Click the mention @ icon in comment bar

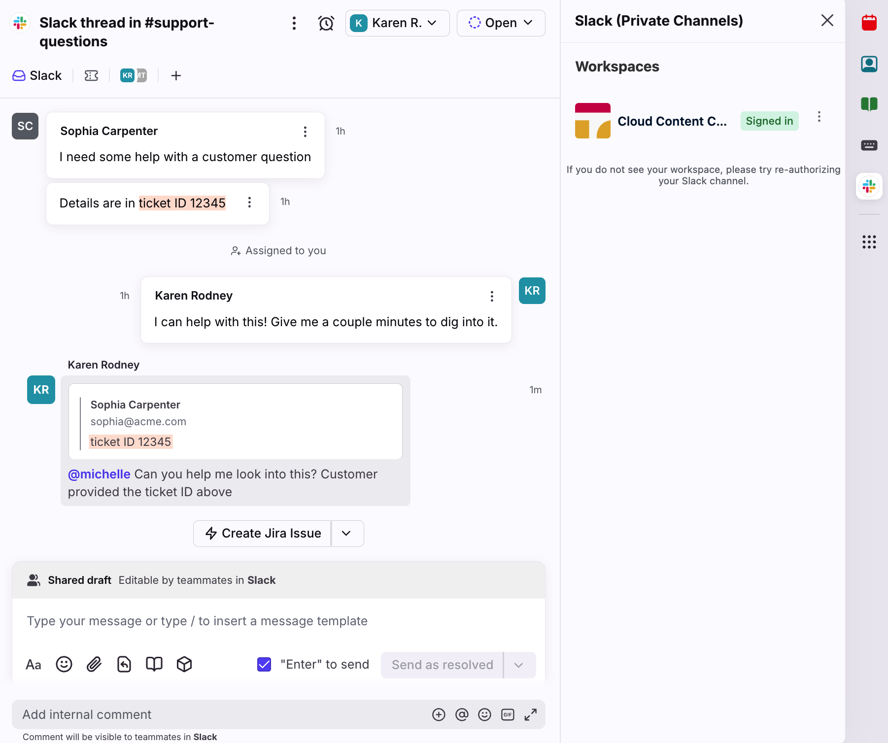coord(461,714)
